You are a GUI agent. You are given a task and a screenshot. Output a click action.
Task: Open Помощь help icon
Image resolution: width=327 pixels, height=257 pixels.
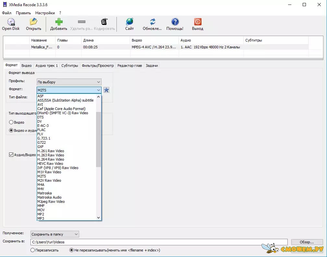pos(175,22)
